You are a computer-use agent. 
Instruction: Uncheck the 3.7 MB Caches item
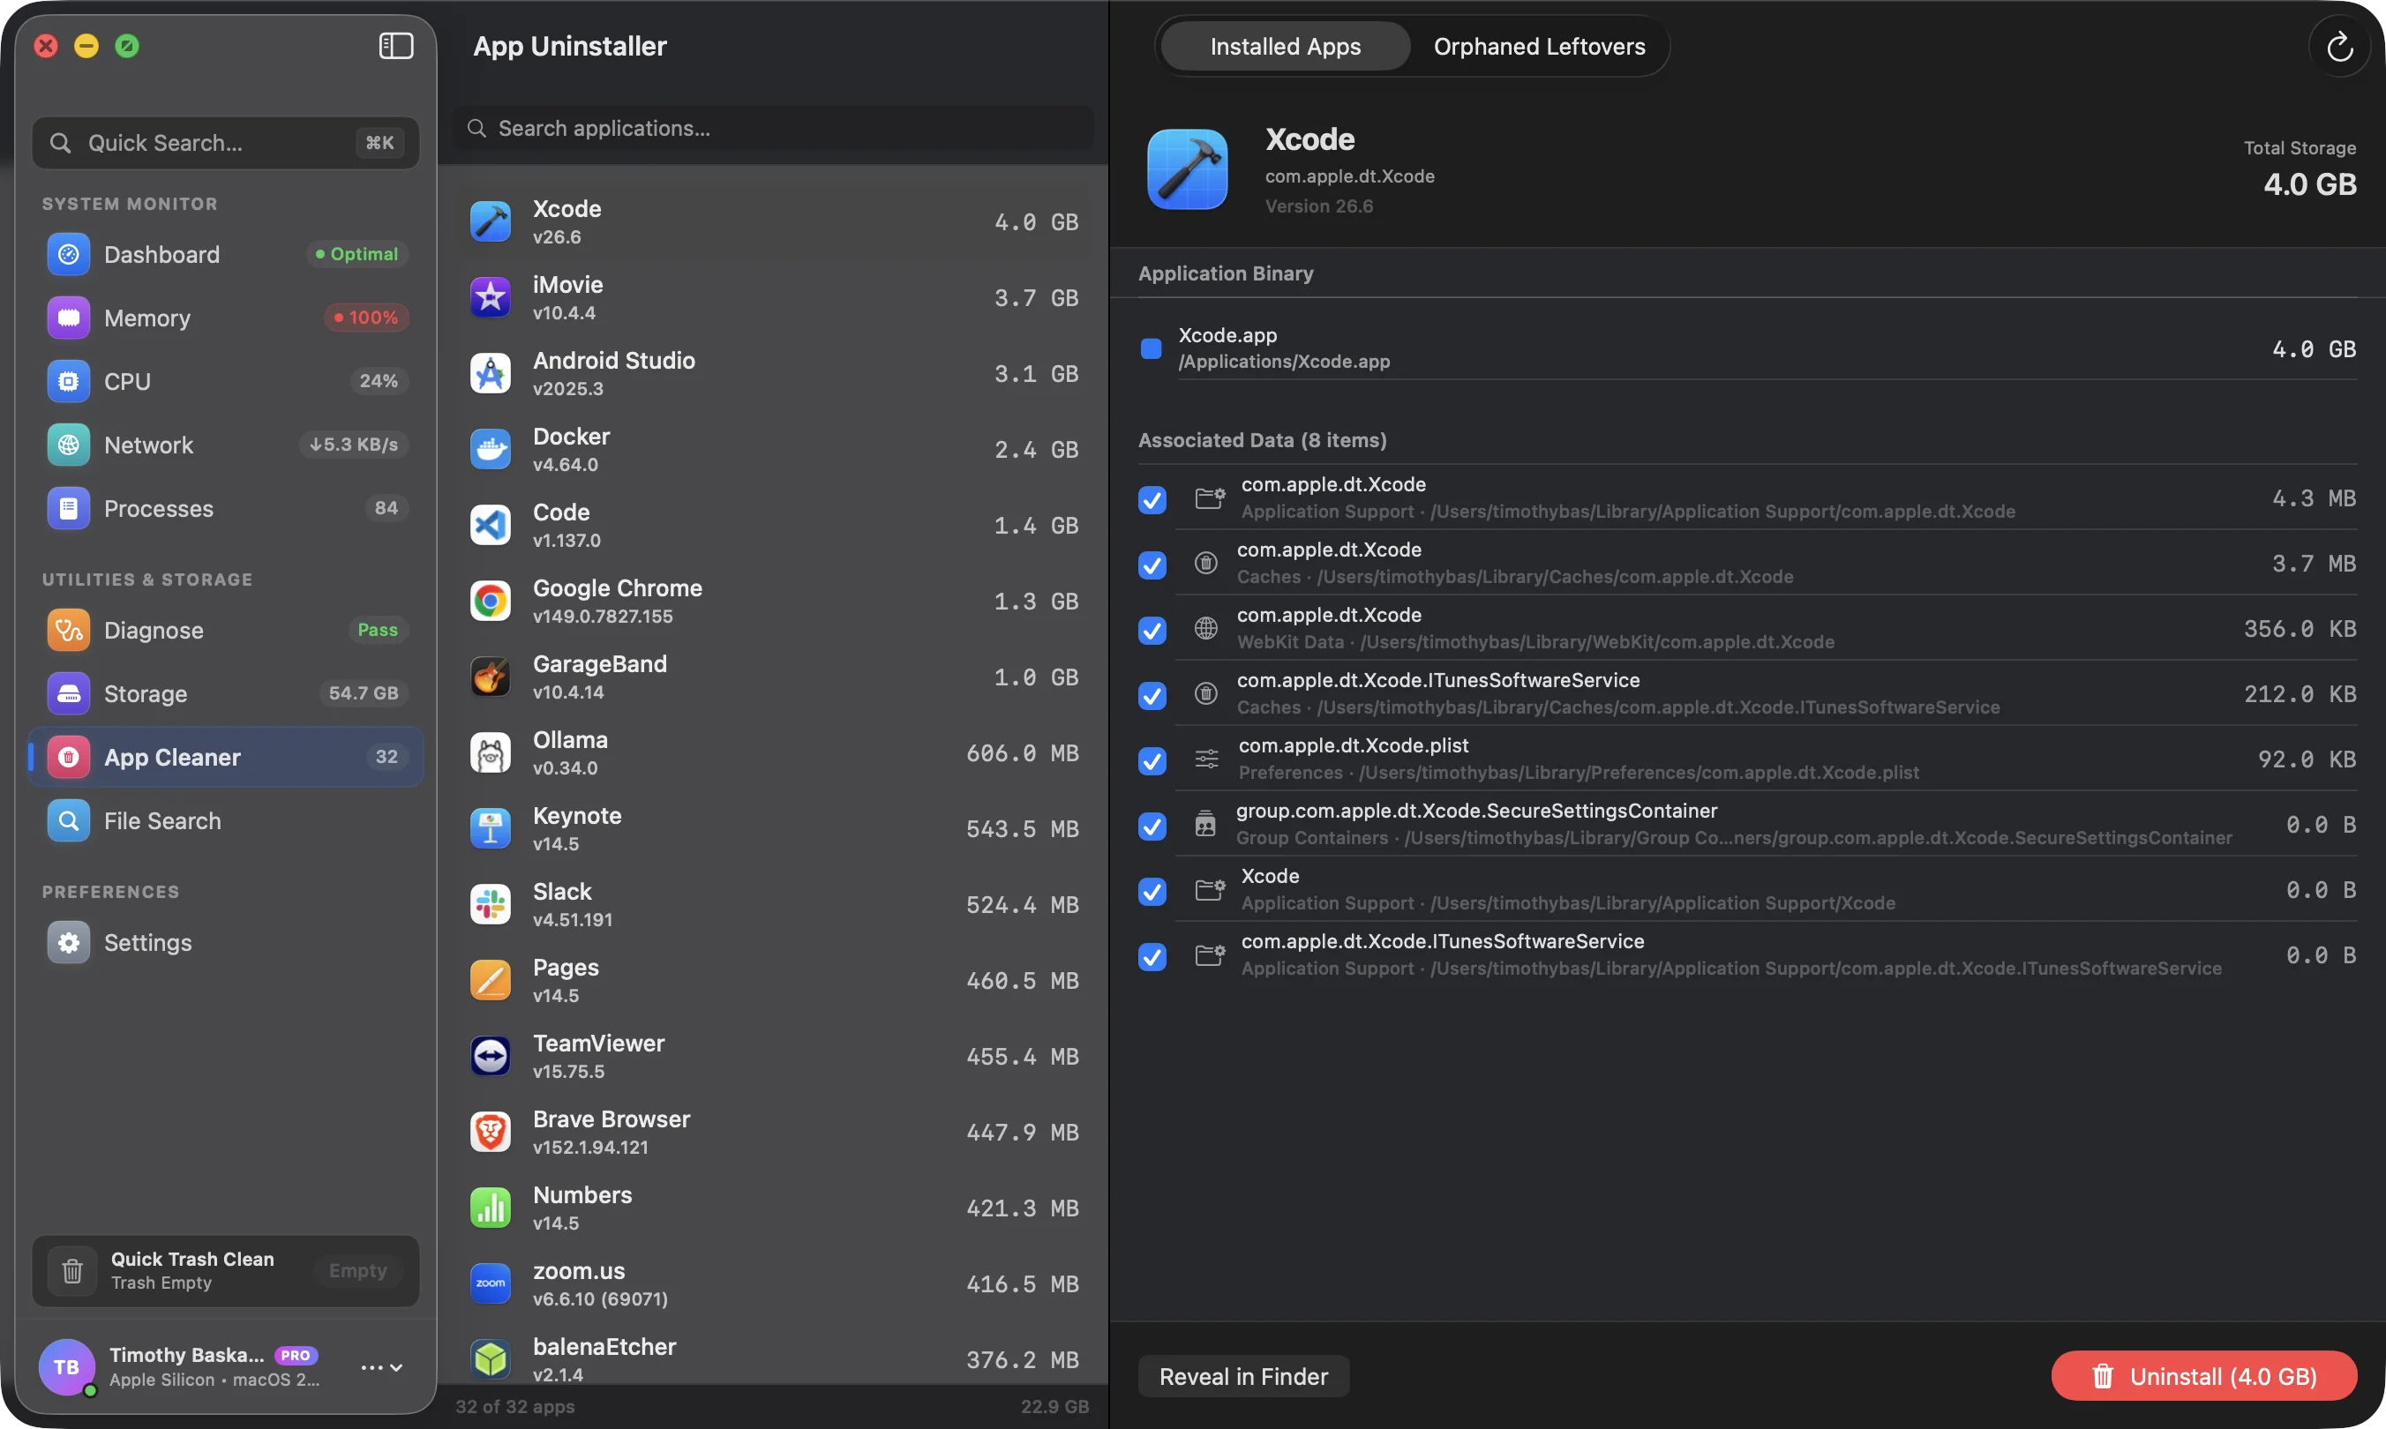[1152, 565]
